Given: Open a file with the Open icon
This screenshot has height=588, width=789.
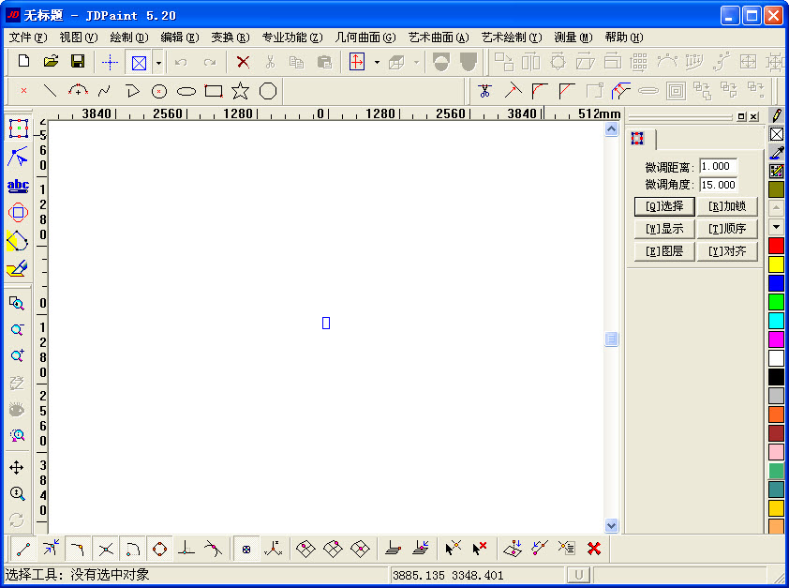Looking at the screenshot, I should click(51, 60).
